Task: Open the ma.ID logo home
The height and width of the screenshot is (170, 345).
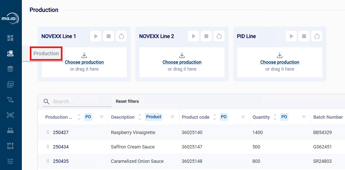Action: (10, 18)
